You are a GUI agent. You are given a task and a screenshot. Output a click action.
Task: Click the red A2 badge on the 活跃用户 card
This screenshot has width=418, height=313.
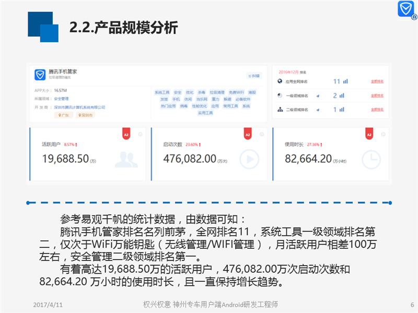point(126,134)
